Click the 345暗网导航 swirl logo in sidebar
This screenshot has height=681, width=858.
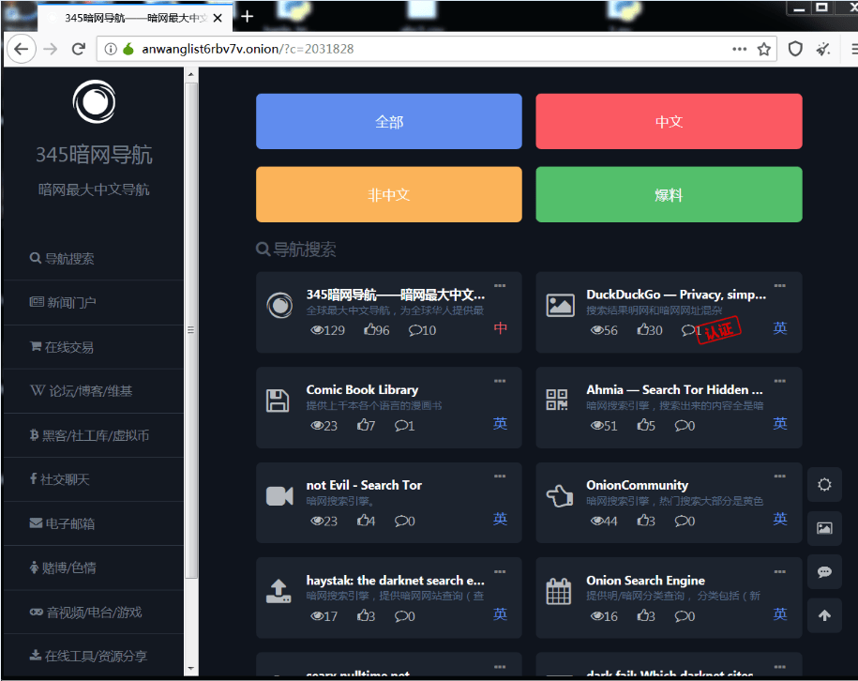[x=94, y=102]
